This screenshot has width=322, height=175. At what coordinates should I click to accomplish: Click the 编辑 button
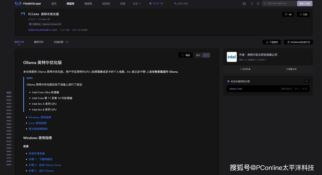(185, 55)
